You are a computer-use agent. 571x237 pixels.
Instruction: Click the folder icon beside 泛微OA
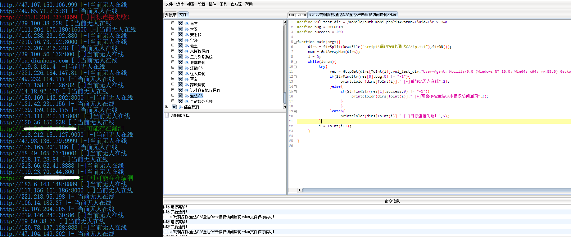(x=187, y=68)
